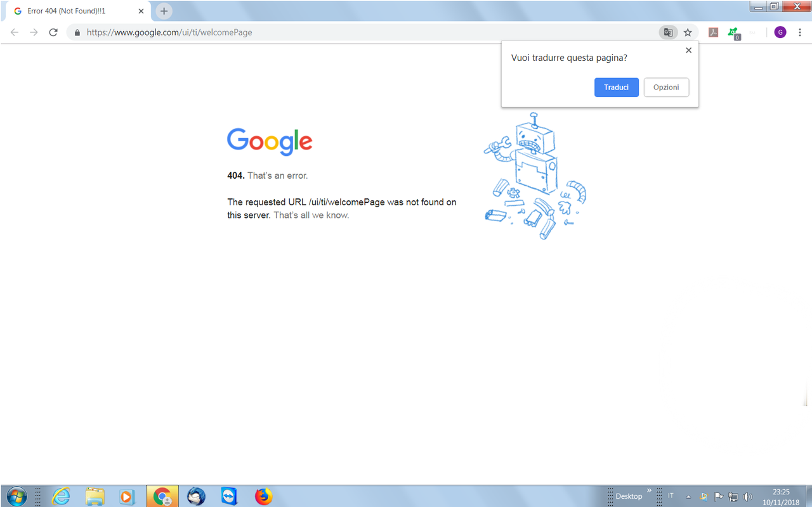Viewport: 812px width, 507px height.
Task: Open a new tab
Action: coord(164,11)
